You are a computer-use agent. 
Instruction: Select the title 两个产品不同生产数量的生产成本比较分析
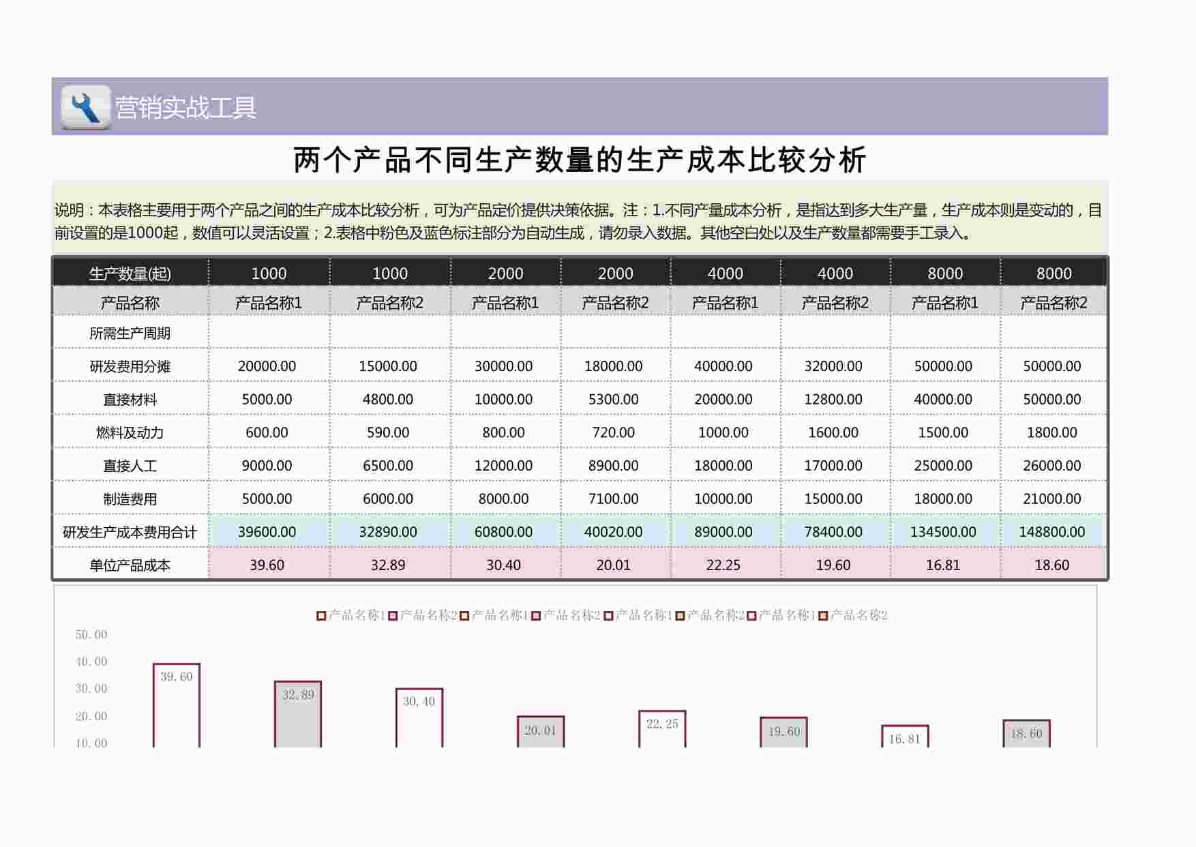[580, 160]
